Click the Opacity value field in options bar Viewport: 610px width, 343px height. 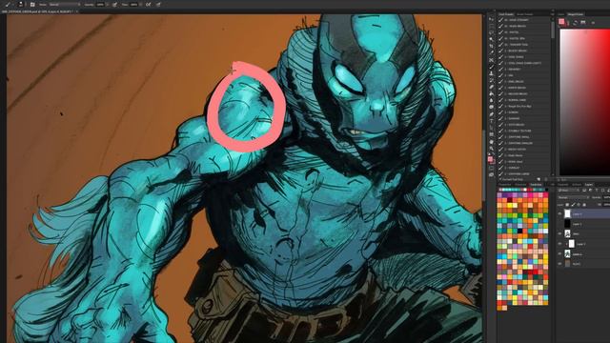coord(100,4)
